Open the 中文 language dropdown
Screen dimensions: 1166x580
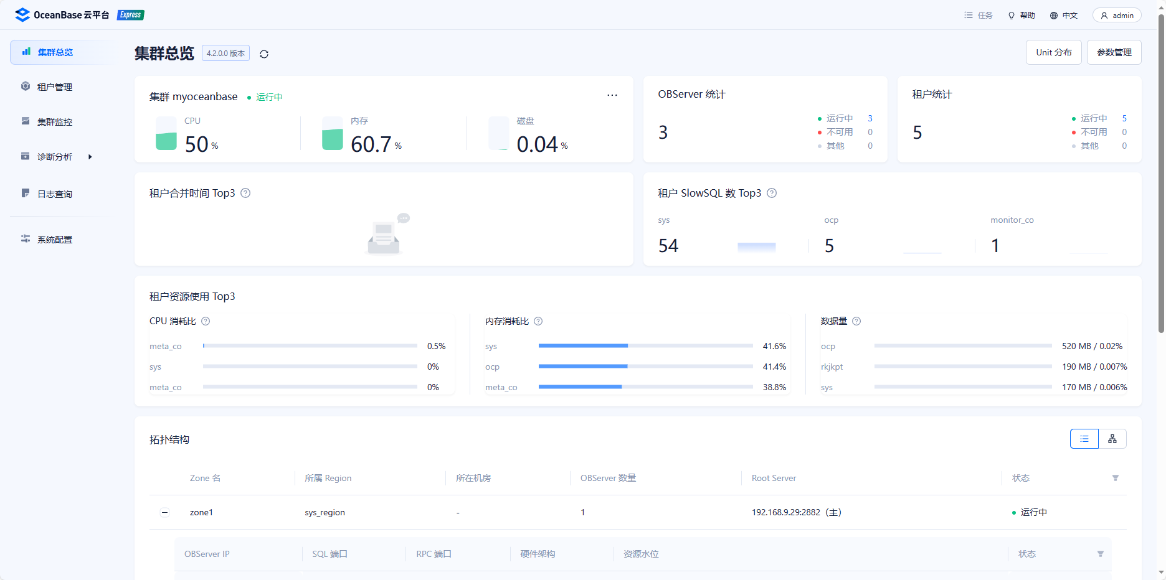[1064, 16]
